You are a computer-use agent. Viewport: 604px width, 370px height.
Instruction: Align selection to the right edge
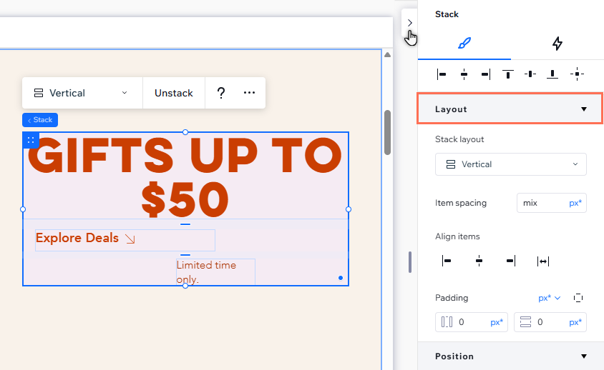click(x=486, y=74)
